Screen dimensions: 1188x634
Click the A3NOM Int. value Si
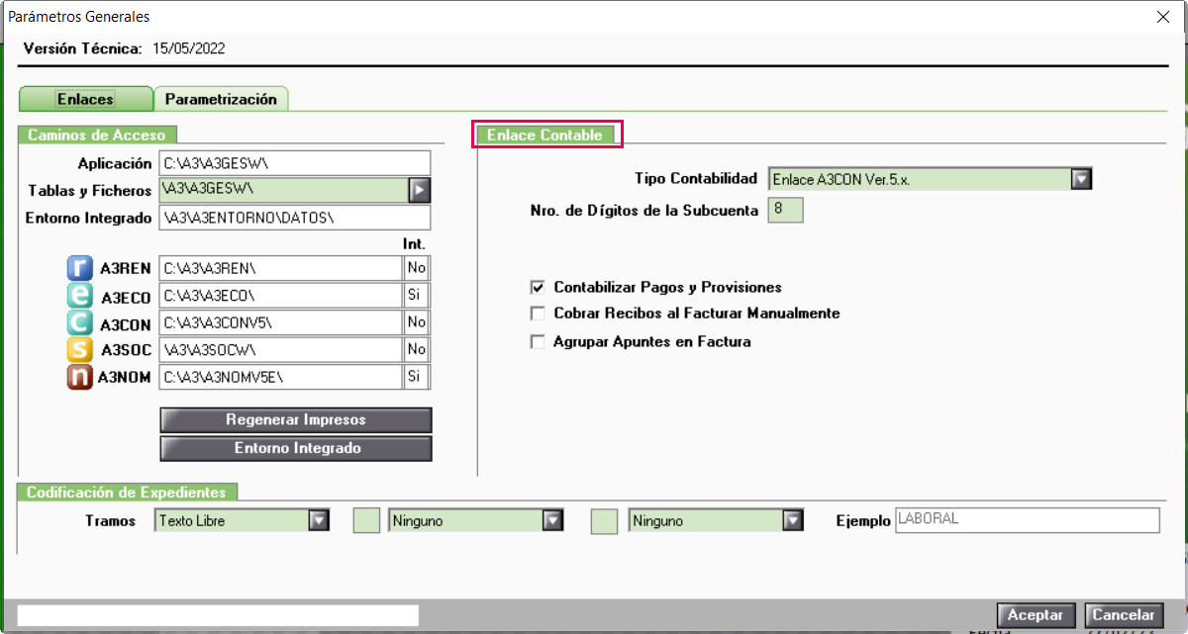click(417, 377)
